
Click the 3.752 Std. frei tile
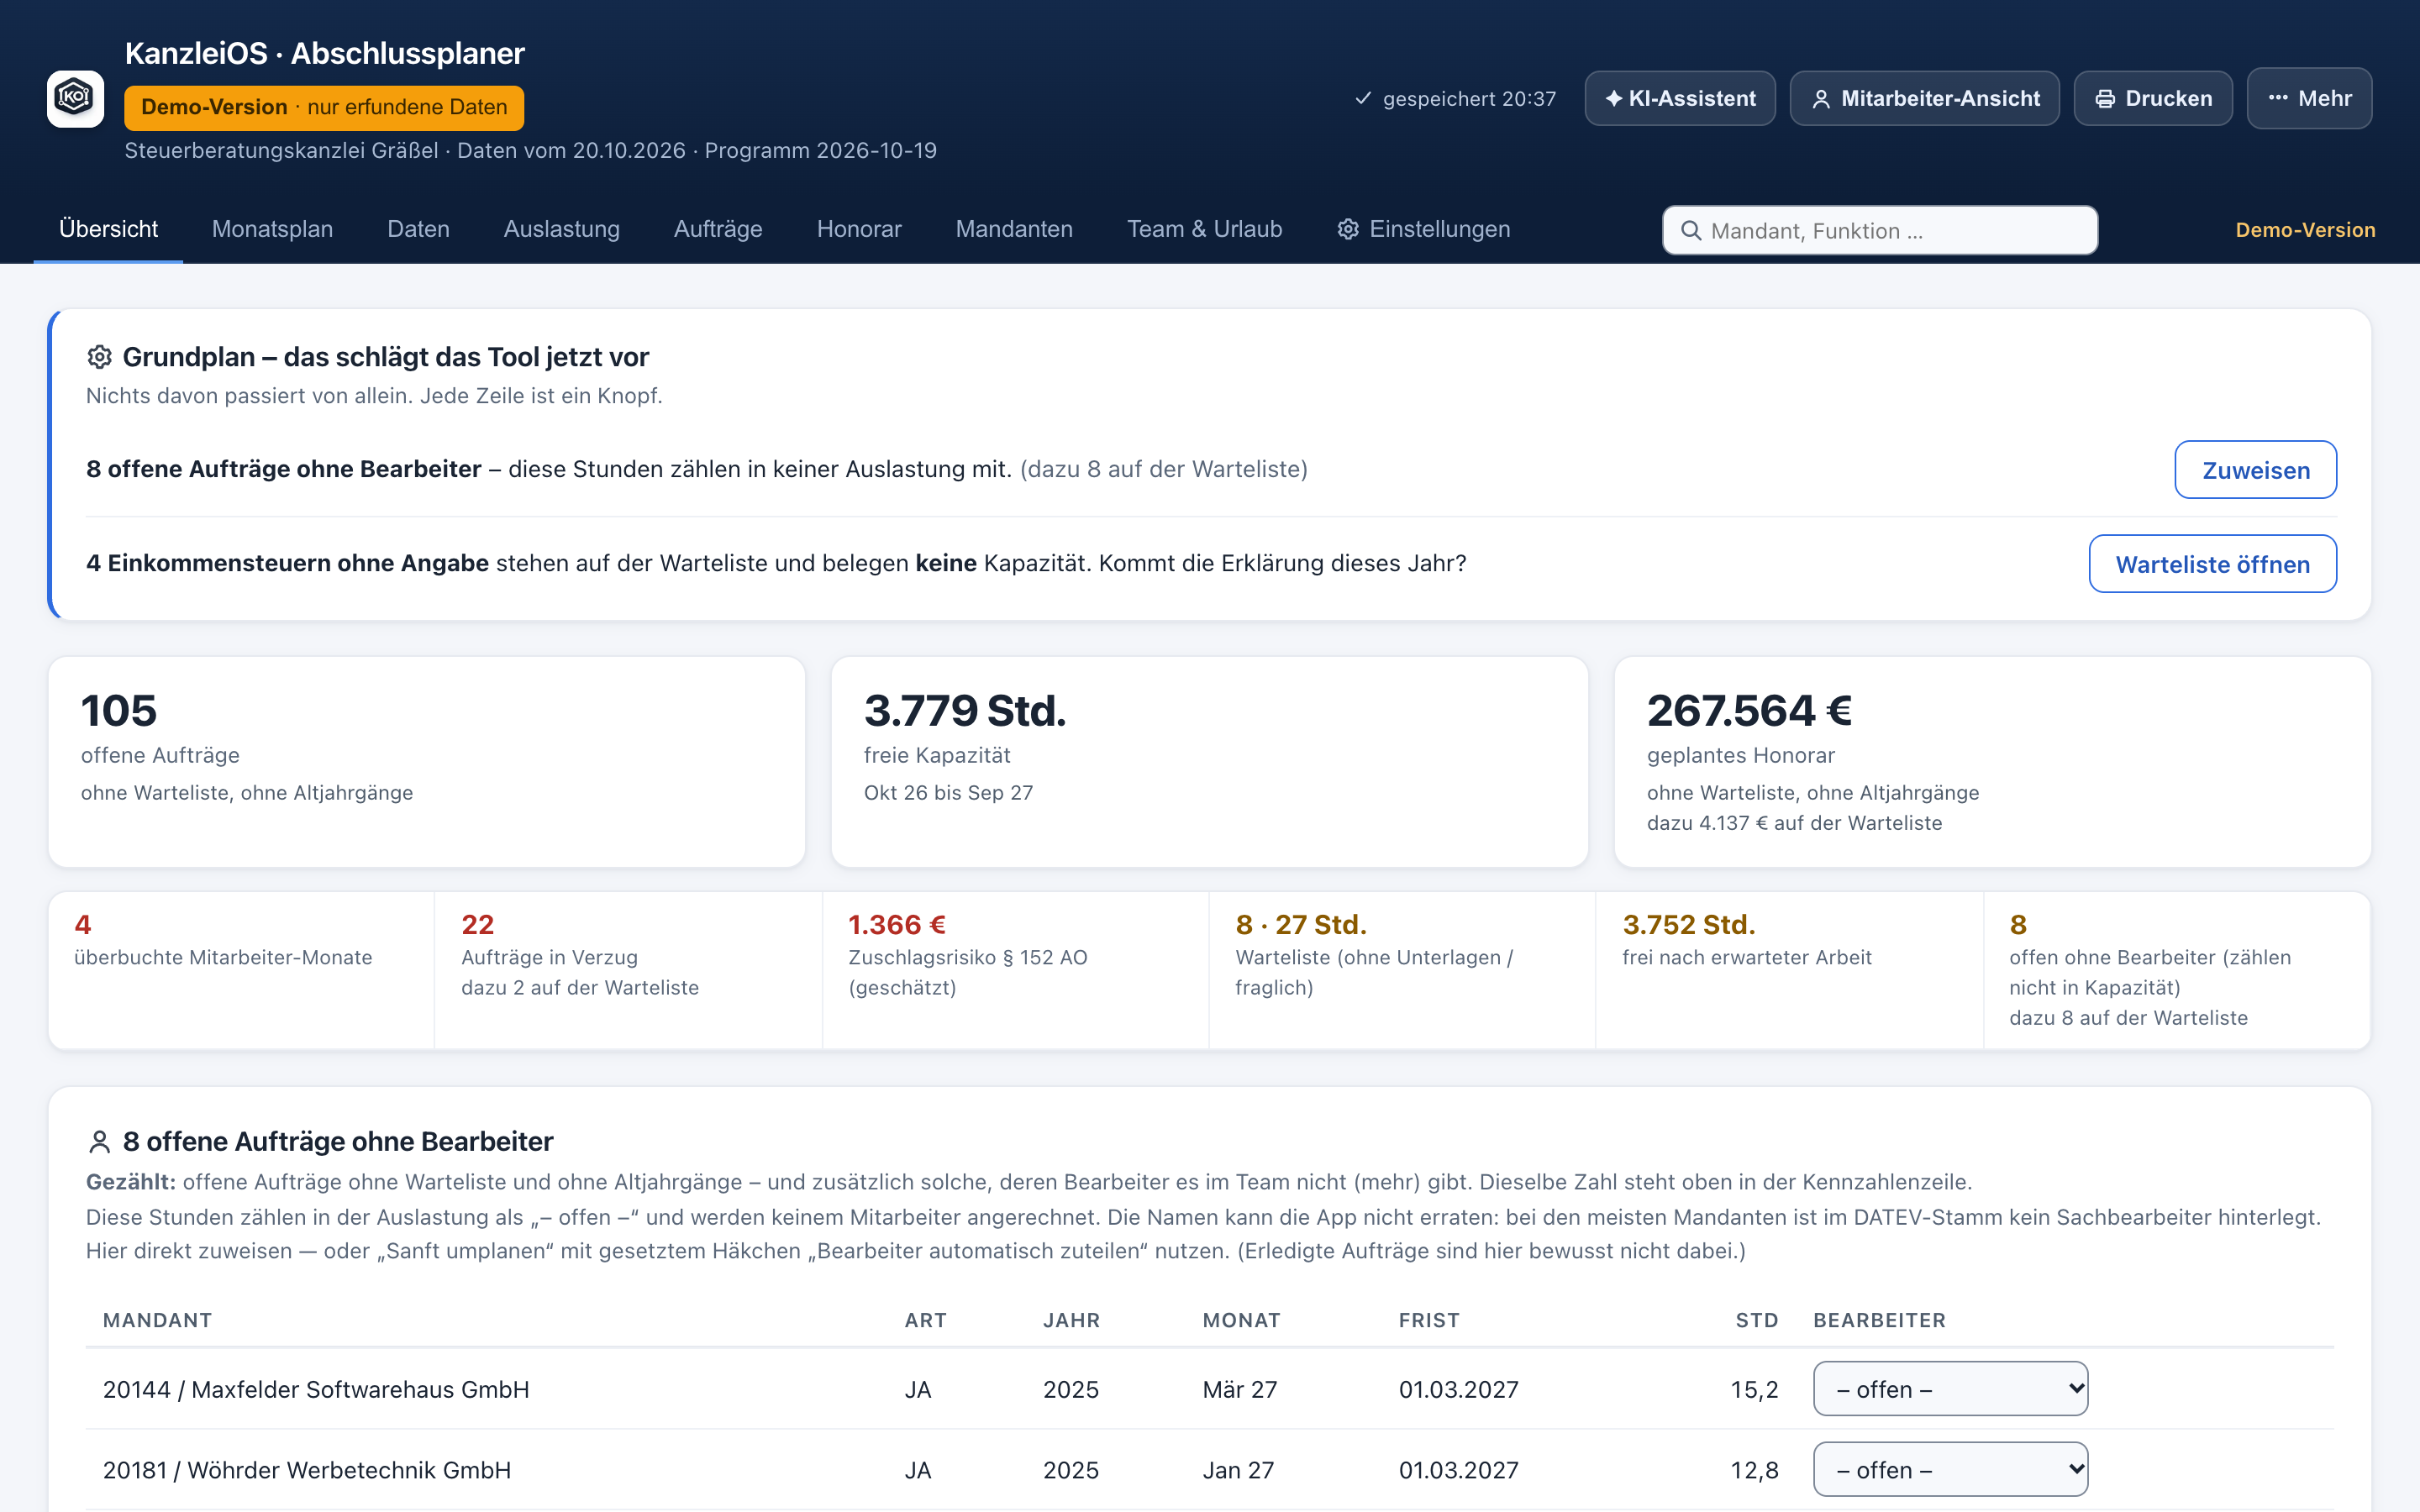[x=1789, y=970]
